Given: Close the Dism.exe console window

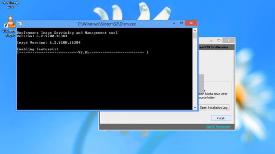Looking at the screenshot, I should point(191,23).
